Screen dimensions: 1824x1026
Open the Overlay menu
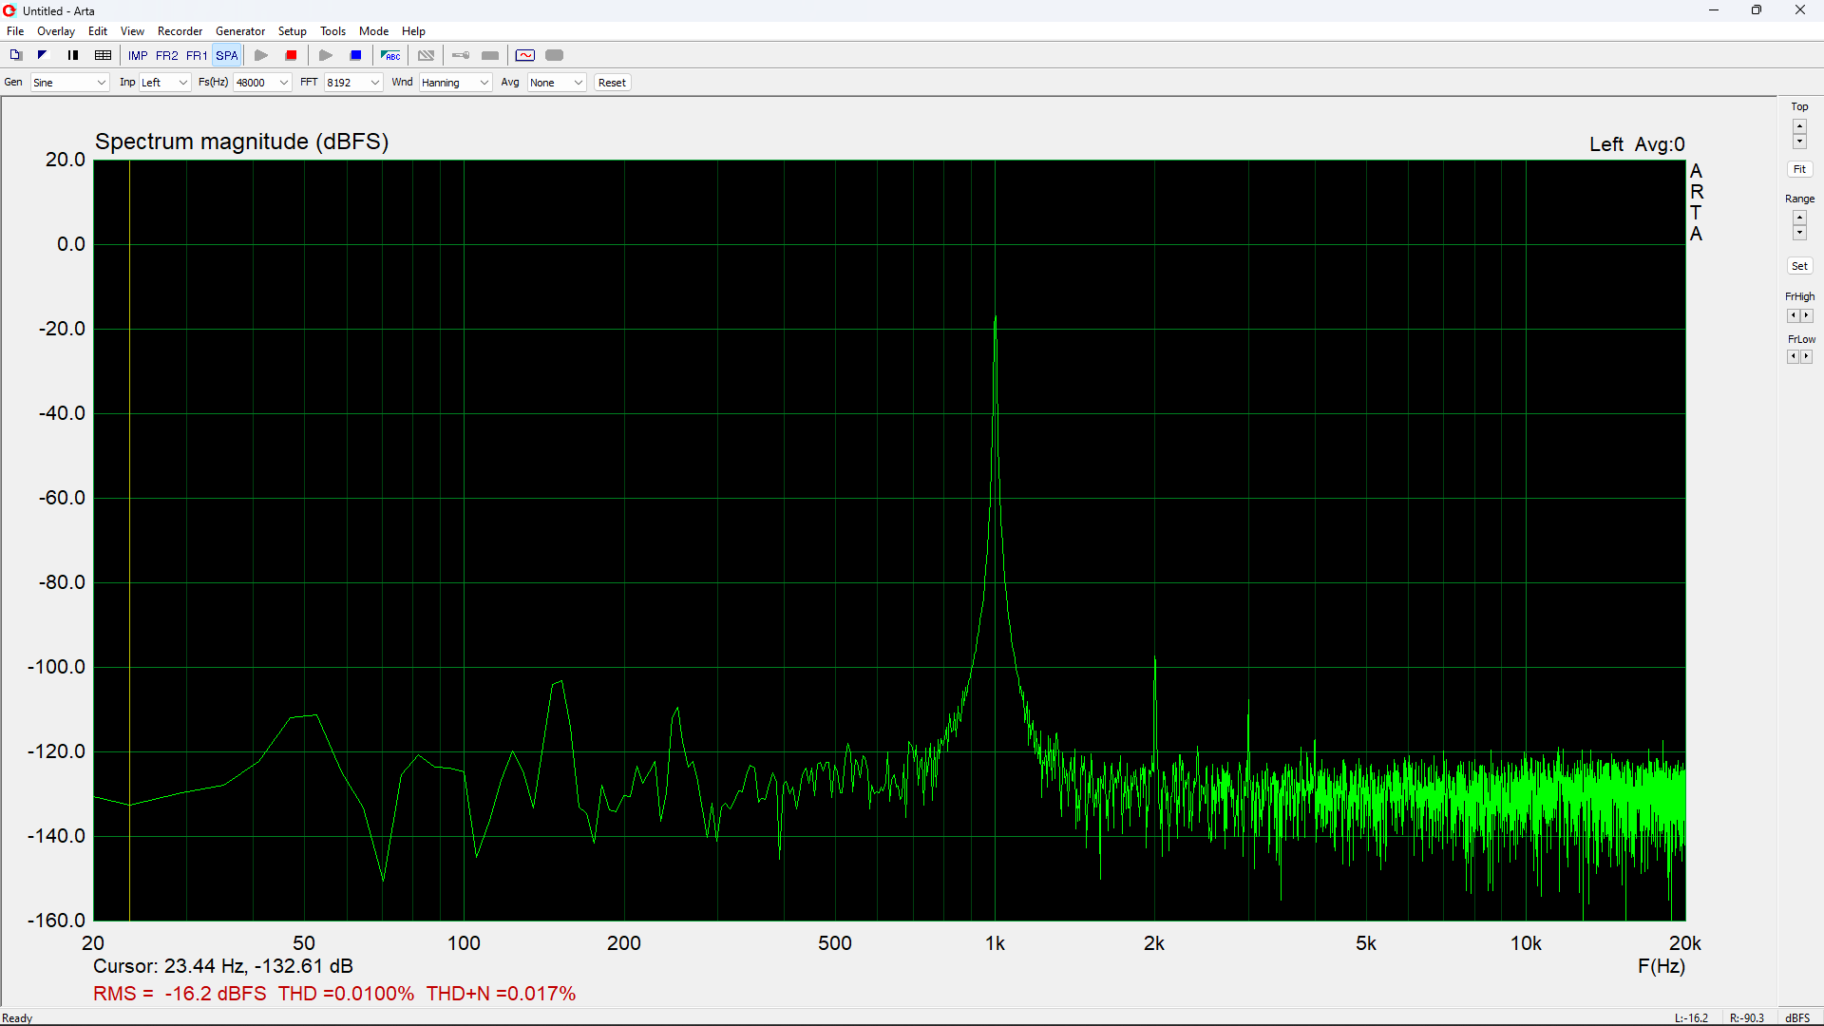click(x=56, y=31)
